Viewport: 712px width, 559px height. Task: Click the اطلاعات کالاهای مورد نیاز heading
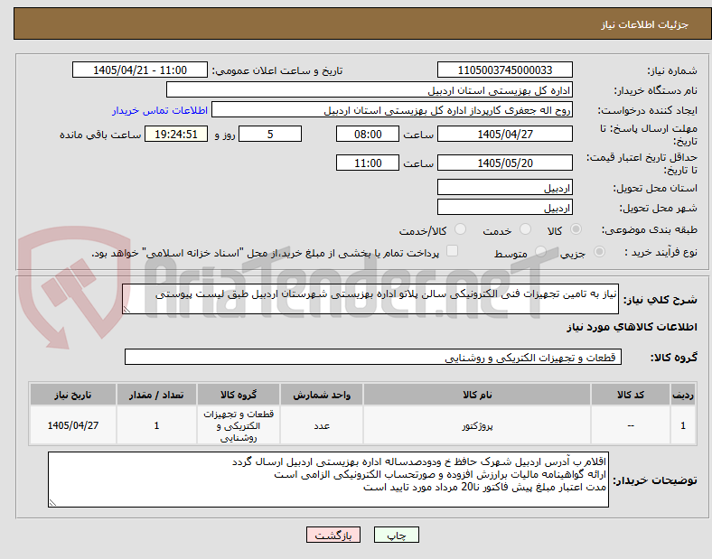(x=632, y=327)
